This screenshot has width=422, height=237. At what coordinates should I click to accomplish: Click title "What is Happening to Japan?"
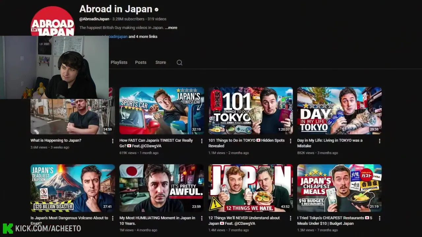[56, 141]
